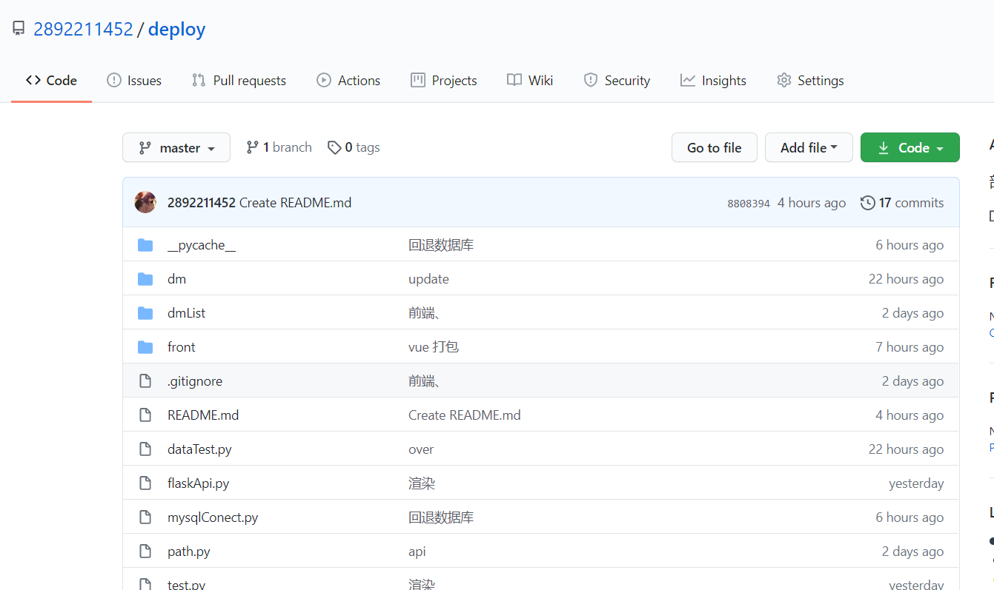Click the repository book icon beside 2892211452
This screenshot has height=590, width=994.
pyautogui.click(x=19, y=29)
